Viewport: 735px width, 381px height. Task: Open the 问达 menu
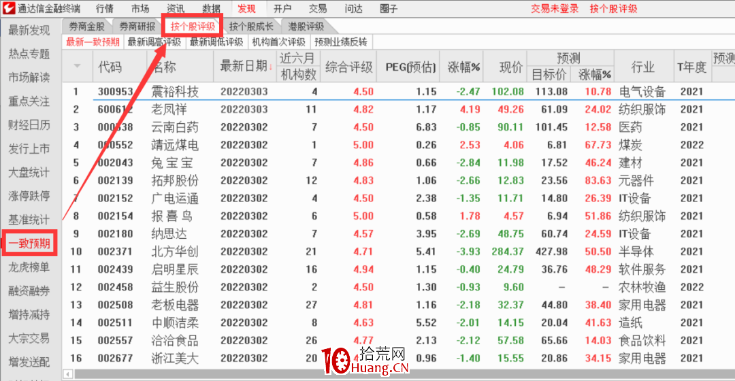353,8
